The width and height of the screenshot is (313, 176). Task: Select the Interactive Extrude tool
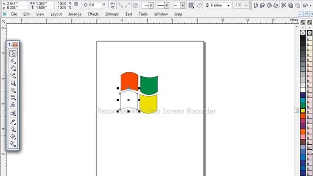point(13,113)
